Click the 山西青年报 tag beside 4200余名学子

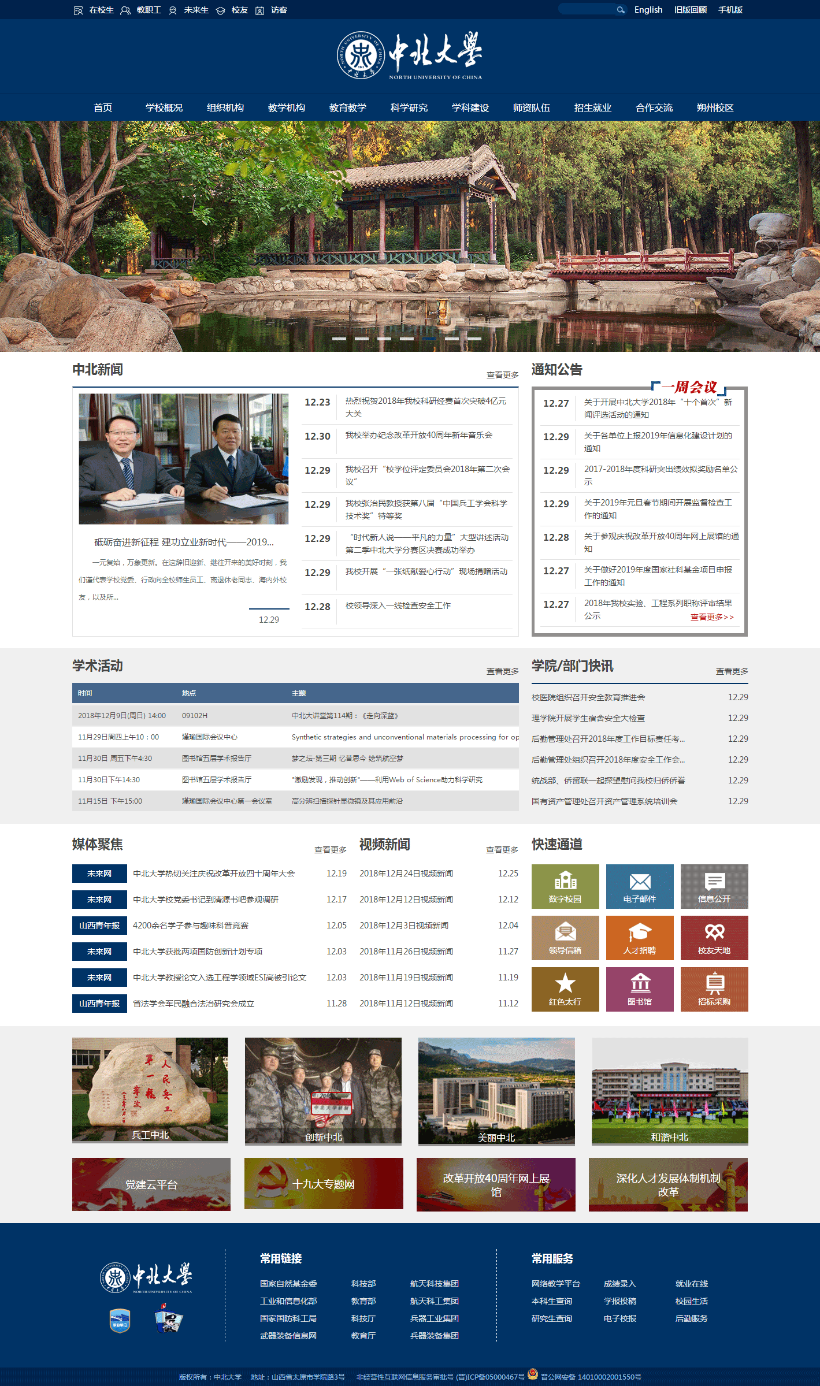click(x=99, y=926)
